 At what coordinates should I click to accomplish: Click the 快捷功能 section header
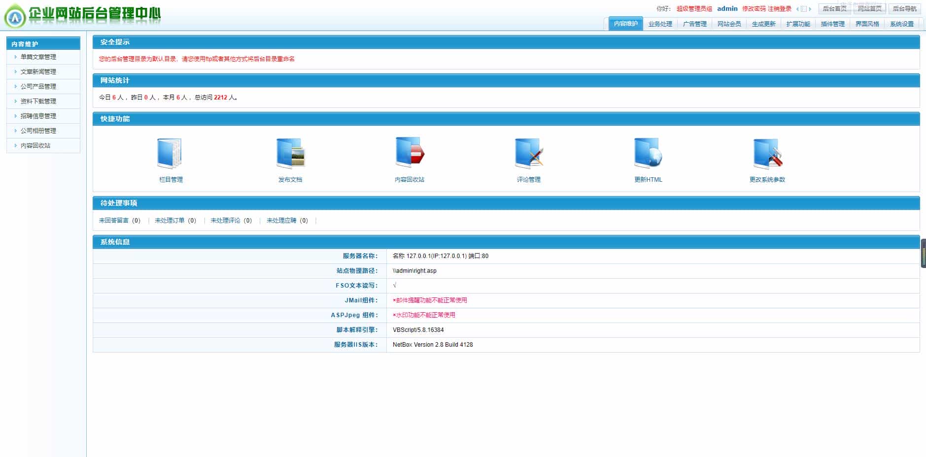click(x=506, y=119)
